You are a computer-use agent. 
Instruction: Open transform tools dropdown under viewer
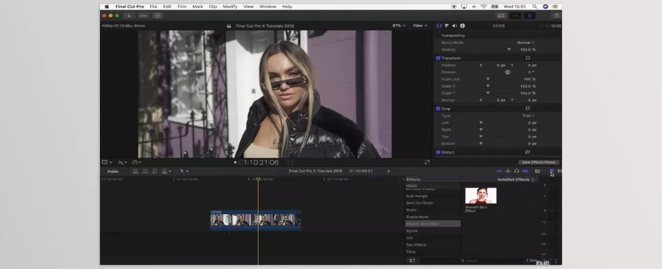tap(107, 162)
